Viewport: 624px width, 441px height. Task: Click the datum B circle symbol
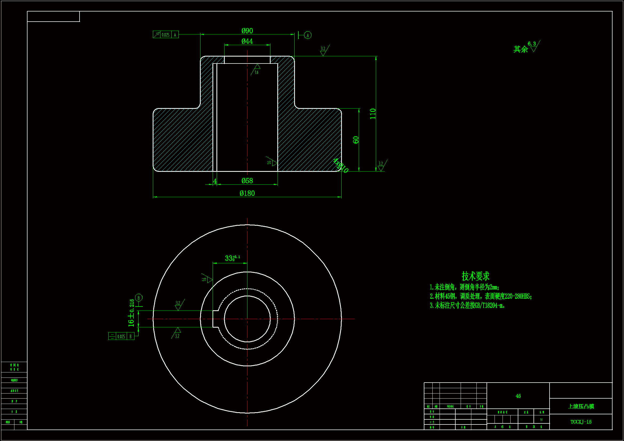[x=139, y=298]
